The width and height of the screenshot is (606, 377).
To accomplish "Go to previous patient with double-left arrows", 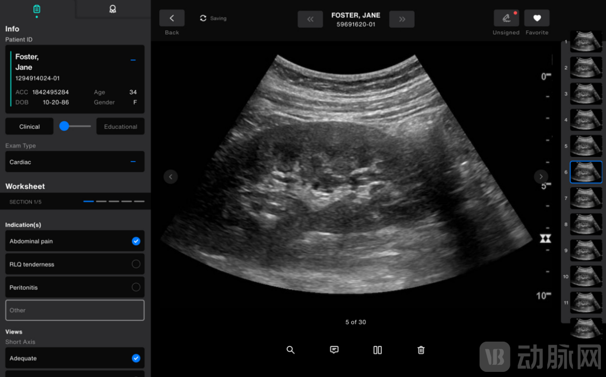I will pos(310,19).
